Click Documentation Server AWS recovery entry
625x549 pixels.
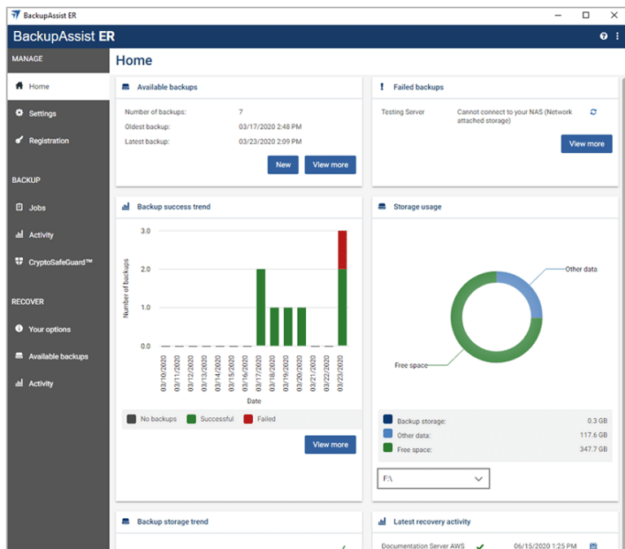[x=422, y=546]
